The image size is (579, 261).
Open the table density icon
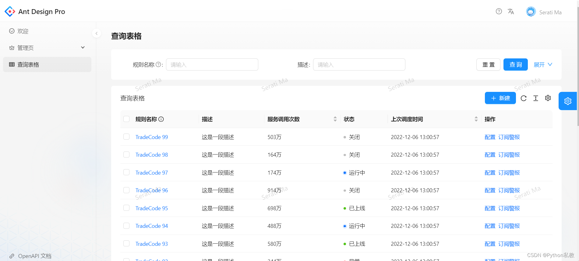(x=536, y=98)
